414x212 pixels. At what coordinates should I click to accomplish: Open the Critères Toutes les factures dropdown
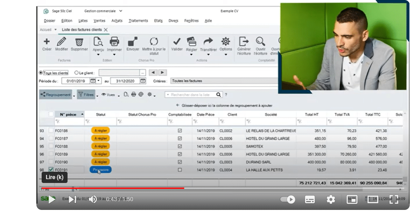(224, 81)
